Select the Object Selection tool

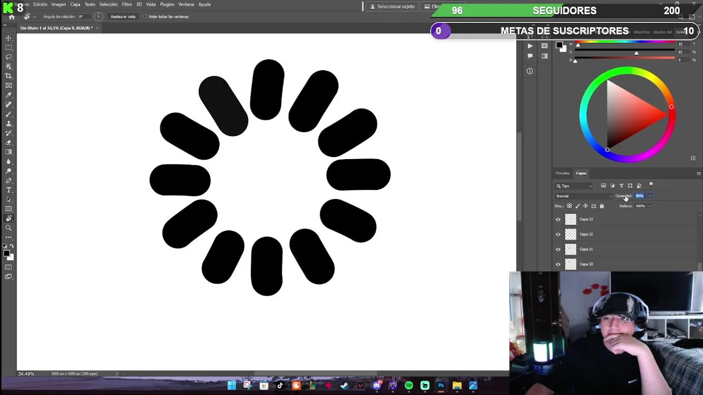9,66
